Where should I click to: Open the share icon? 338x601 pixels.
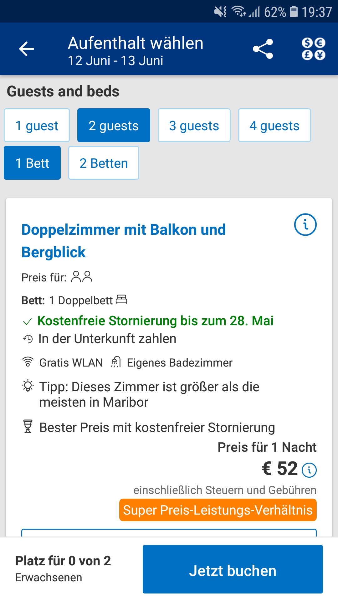coord(263,49)
